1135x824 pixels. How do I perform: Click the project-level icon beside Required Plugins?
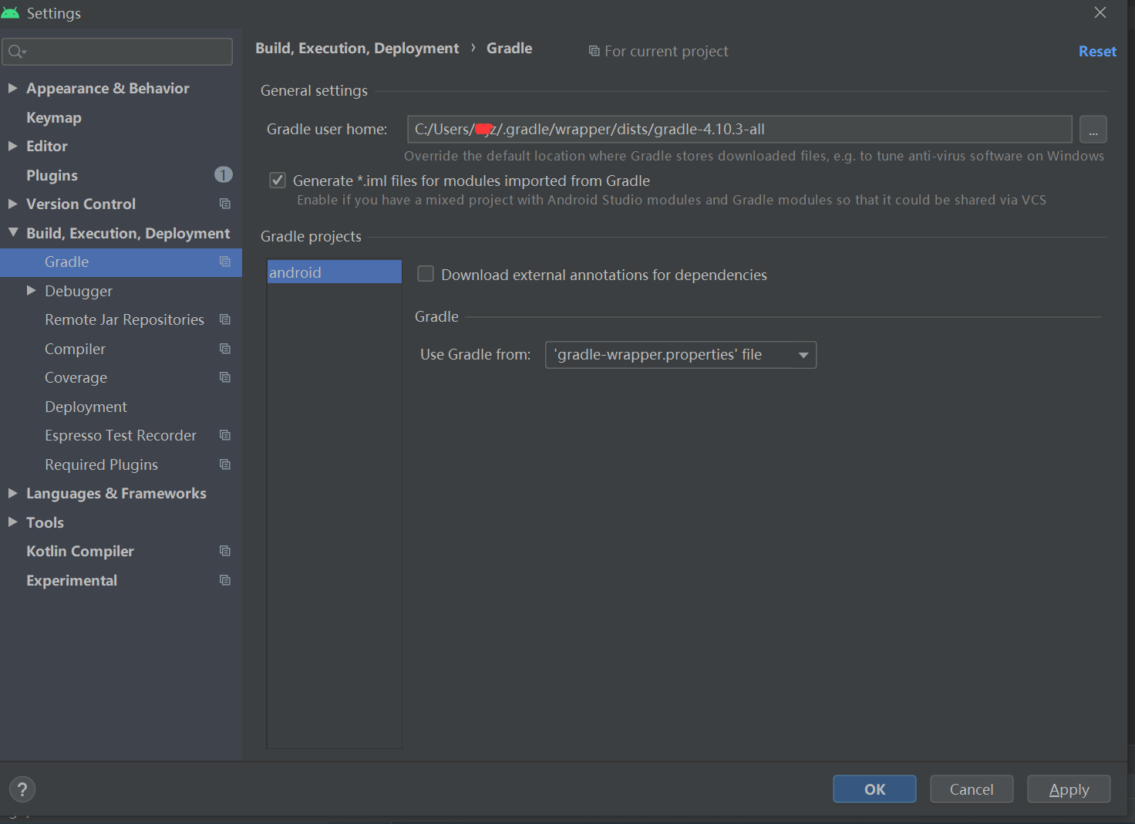pyautogui.click(x=225, y=464)
